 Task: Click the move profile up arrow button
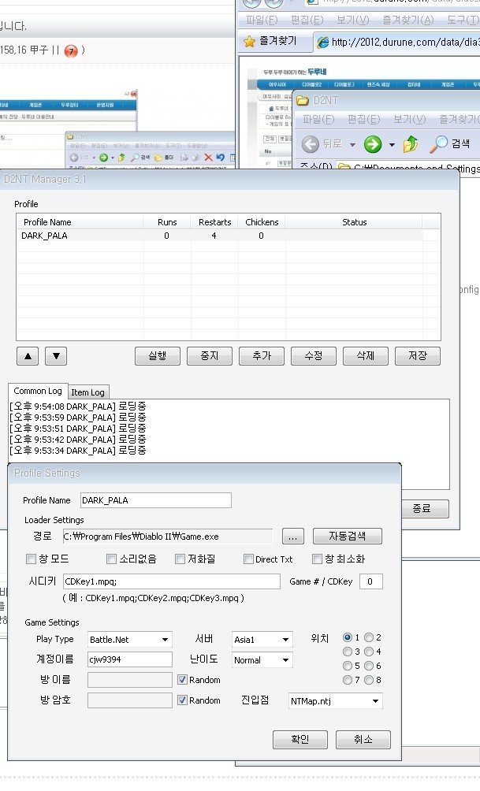(x=28, y=356)
